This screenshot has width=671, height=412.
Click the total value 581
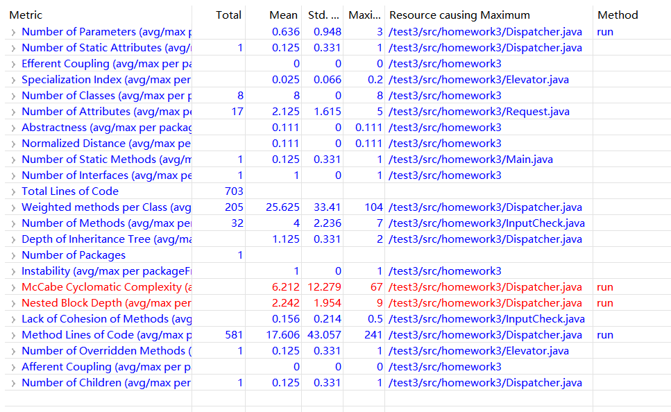pyautogui.click(x=234, y=335)
